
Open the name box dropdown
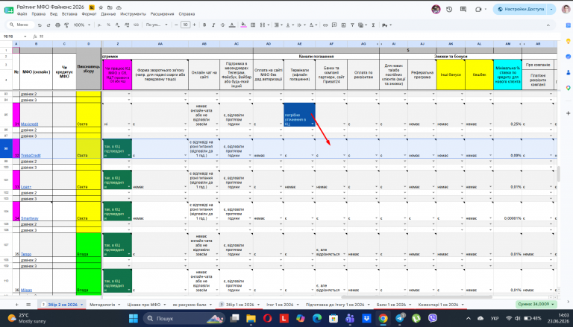click(x=25, y=36)
